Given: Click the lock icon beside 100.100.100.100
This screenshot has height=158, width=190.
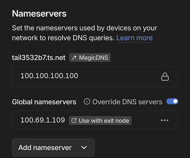Looking at the screenshot, I should point(165,77).
